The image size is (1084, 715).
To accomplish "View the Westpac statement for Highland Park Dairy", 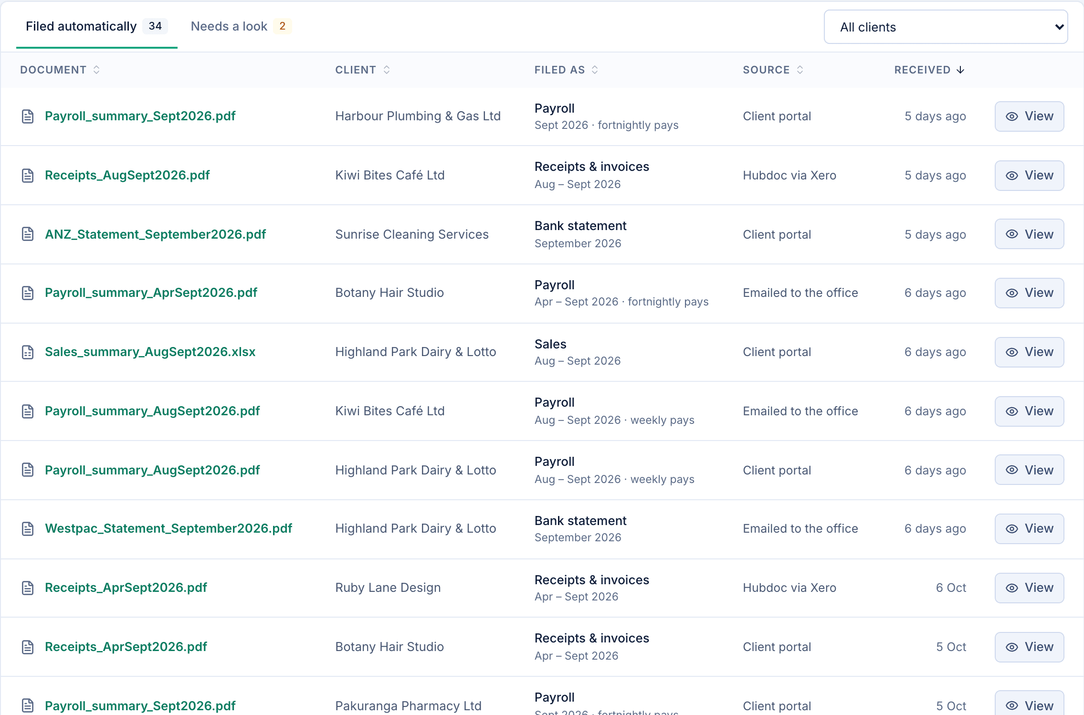I will coord(1029,529).
